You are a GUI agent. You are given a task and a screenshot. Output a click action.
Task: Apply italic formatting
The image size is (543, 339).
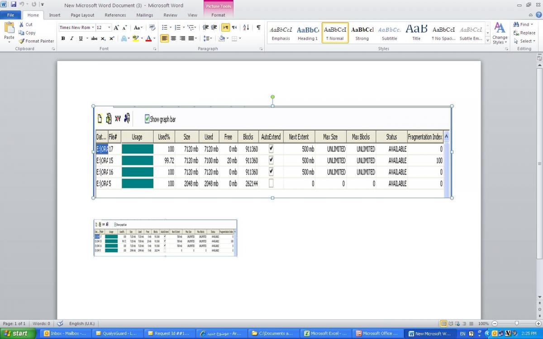click(71, 38)
